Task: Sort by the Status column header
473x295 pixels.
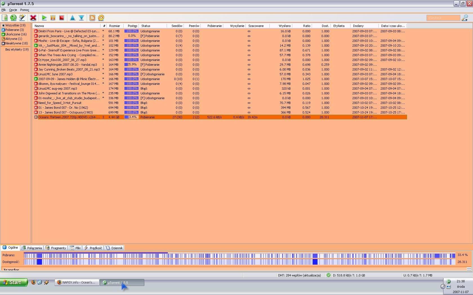Action: (x=146, y=26)
